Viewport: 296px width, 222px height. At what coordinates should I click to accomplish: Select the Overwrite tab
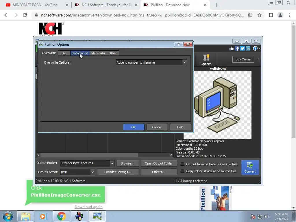(x=49, y=53)
